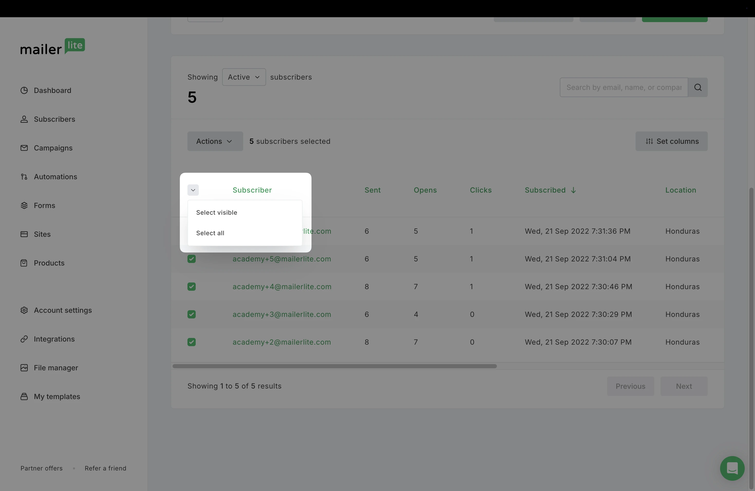Collapse the select-all chevron beside Subscriber
The height and width of the screenshot is (491, 755).
[193, 190]
